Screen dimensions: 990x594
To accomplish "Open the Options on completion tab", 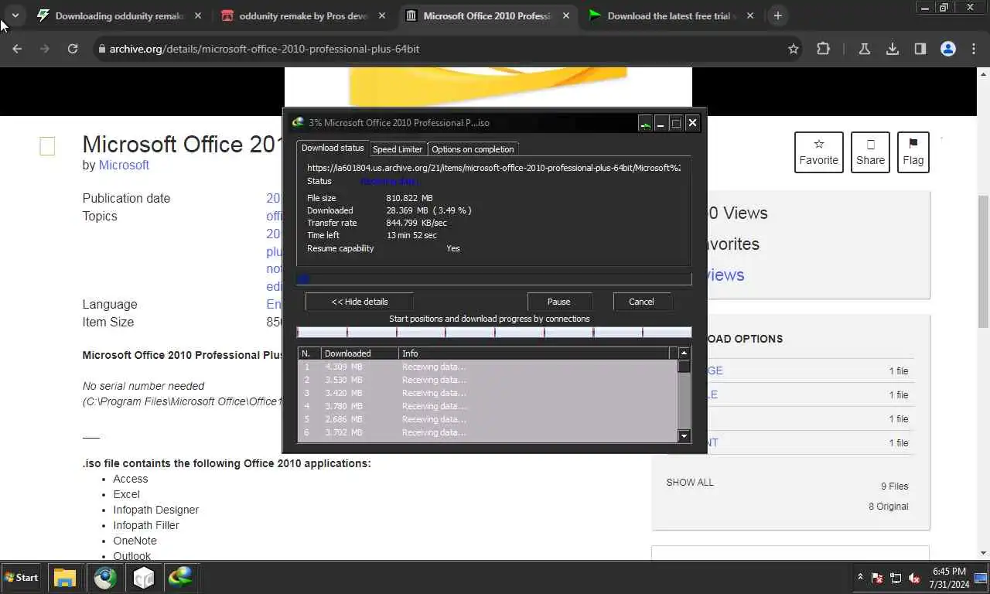I will click(473, 149).
